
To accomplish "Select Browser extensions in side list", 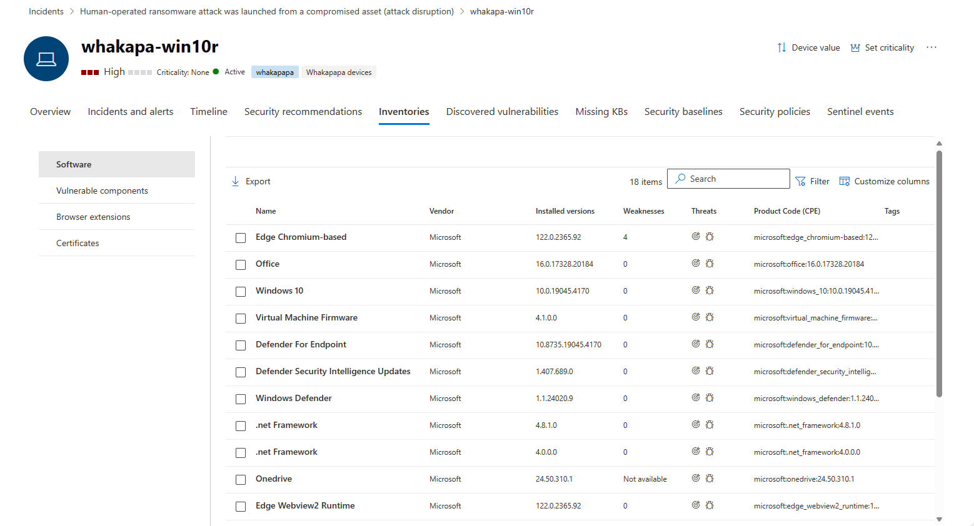I will pos(117,217).
